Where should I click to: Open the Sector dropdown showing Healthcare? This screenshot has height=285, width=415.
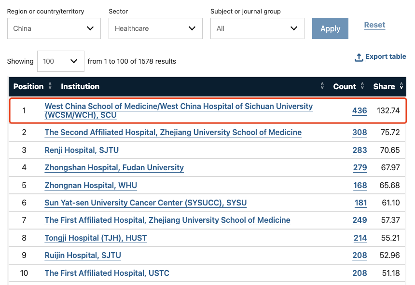click(x=155, y=28)
